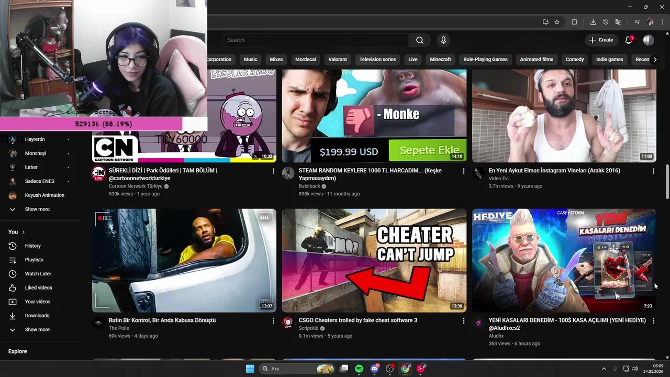Open Discord from the taskbar
Viewport: 670px width, 377px height.
pos(374,369)
